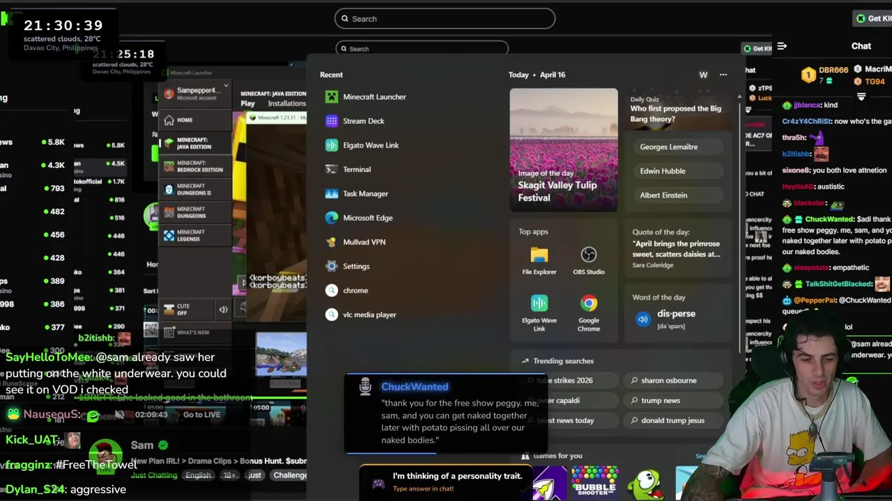Select the recent search 'vlc media player'
This screenshot has width=892, height=501.
click(x=361, y=315)
